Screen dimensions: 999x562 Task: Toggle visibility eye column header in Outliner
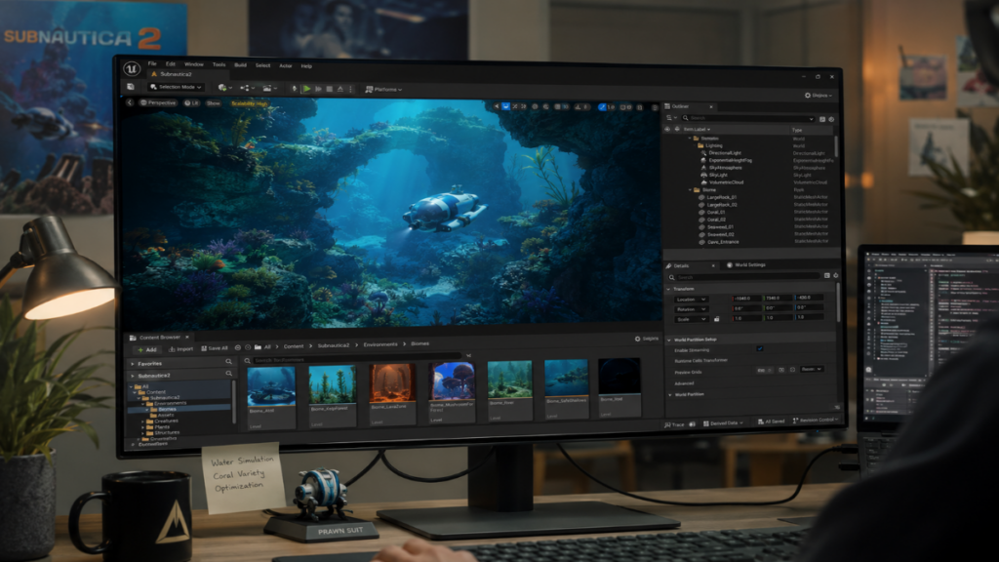667,129
